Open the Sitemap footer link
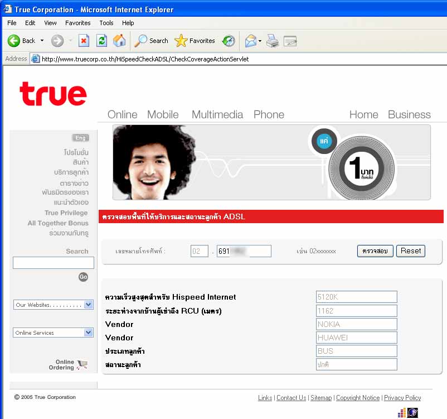Screen dimensions: 447x419 click(321, 398)
